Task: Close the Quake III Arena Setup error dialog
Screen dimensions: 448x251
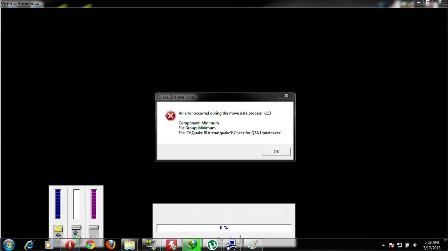Action: (x=286, y=96)
